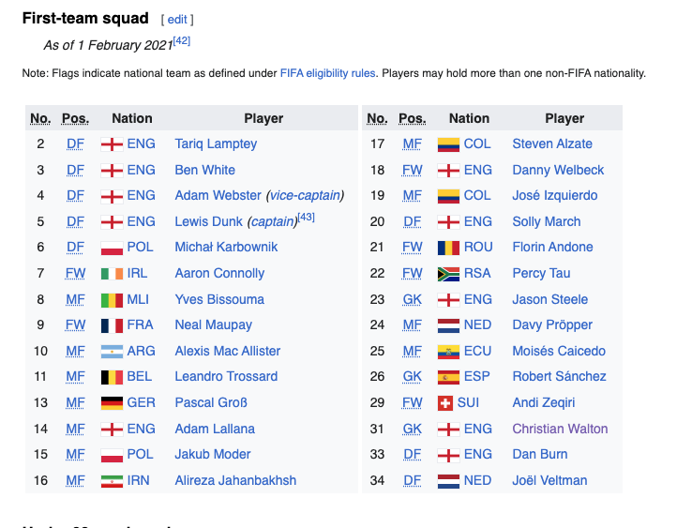Click the Romania flag next to ROU
This screenshot has height=528, width=692.
click(x=448, y=248)
